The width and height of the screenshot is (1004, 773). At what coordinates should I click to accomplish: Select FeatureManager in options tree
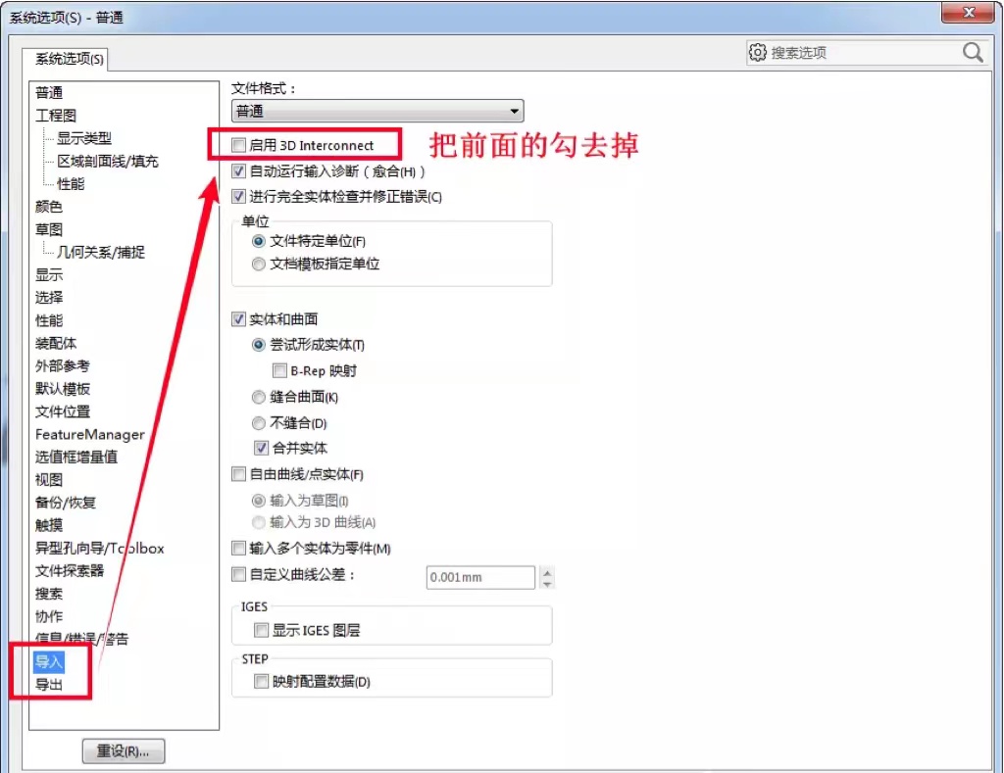coord(89,434)
